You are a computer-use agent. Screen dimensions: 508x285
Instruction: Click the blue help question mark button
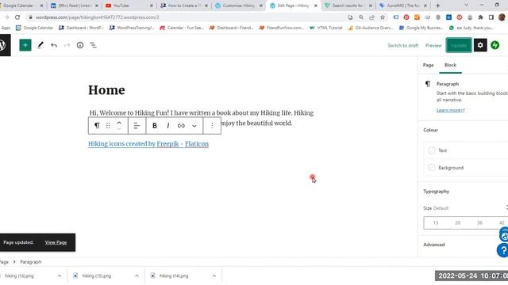(502, 250)
